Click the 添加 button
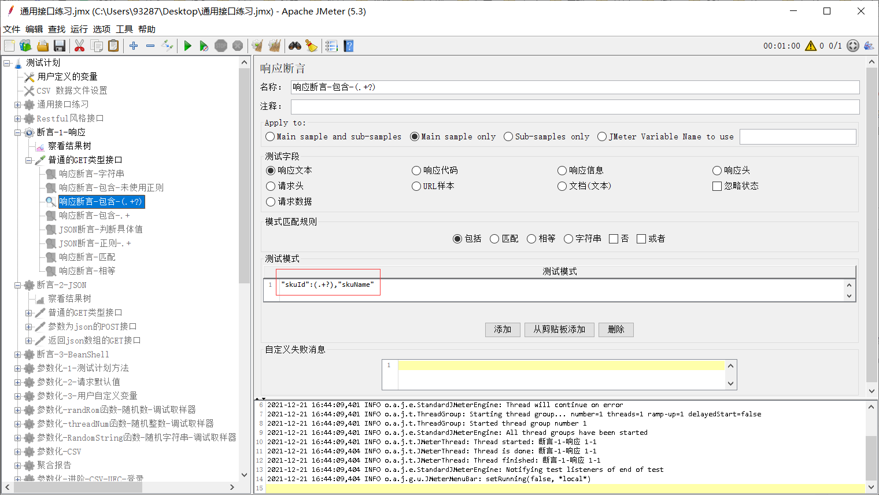This screenshot has width=879, height=495. pos(503,330)
